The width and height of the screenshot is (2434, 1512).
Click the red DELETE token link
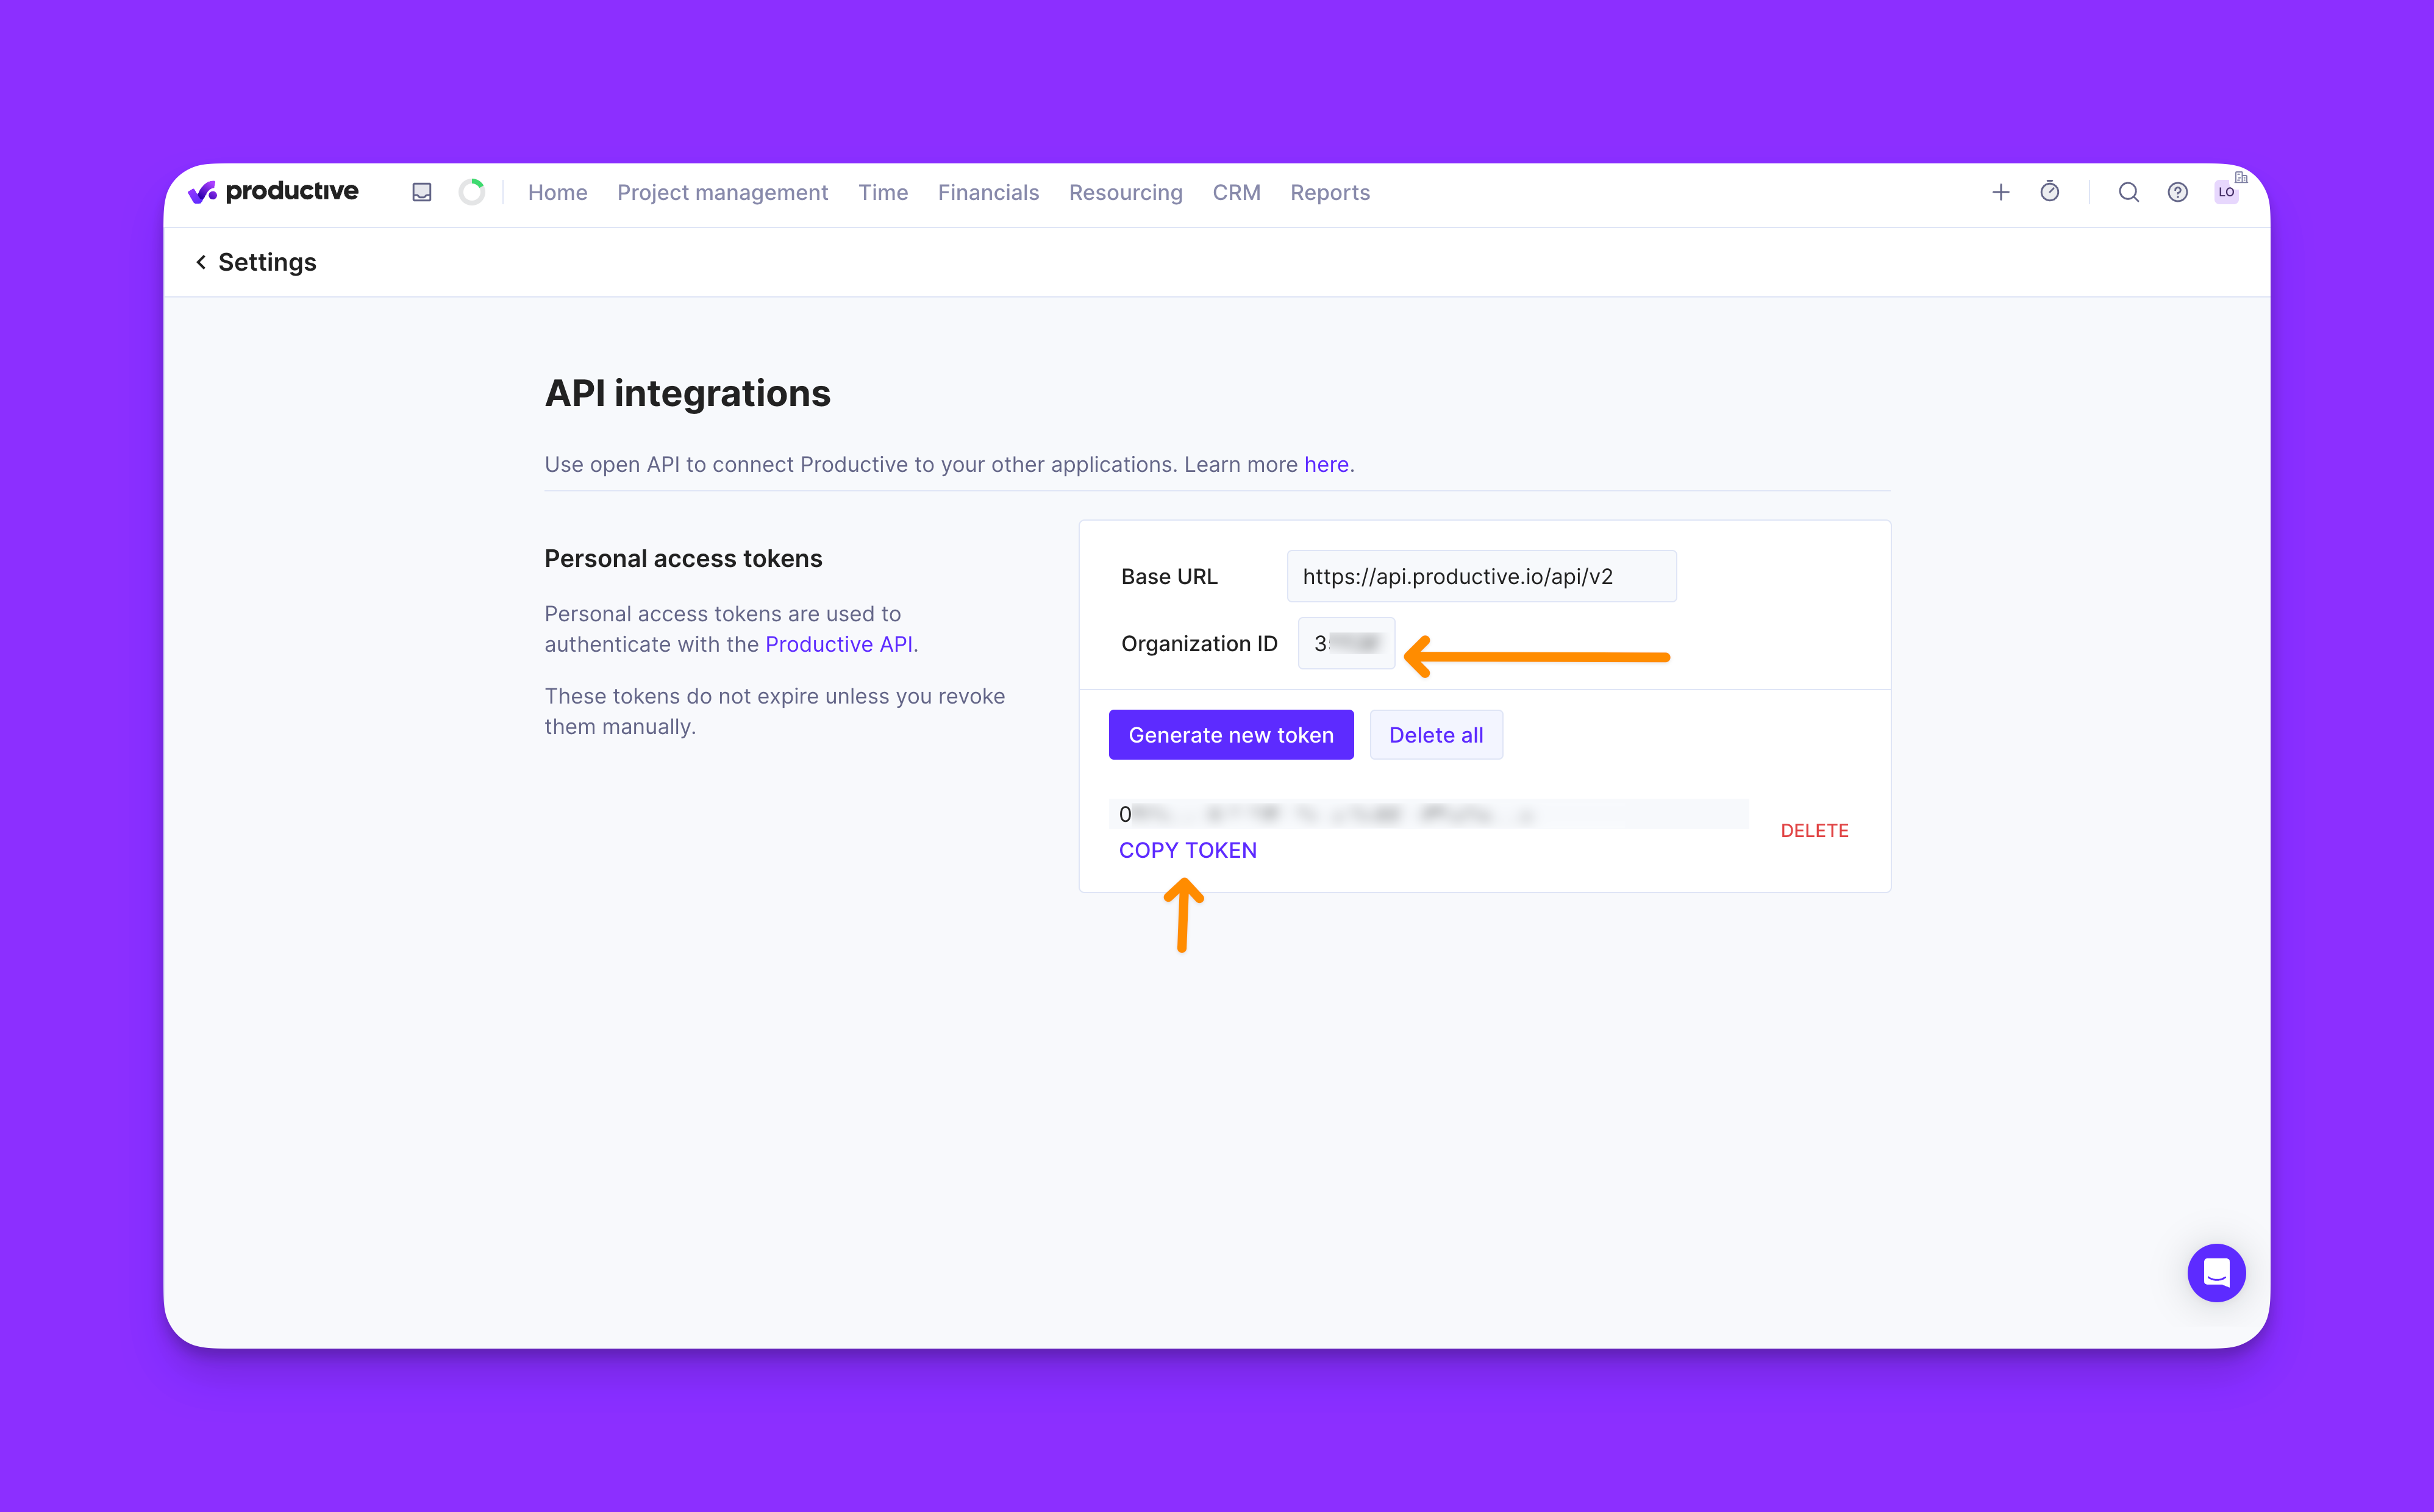1814,831
